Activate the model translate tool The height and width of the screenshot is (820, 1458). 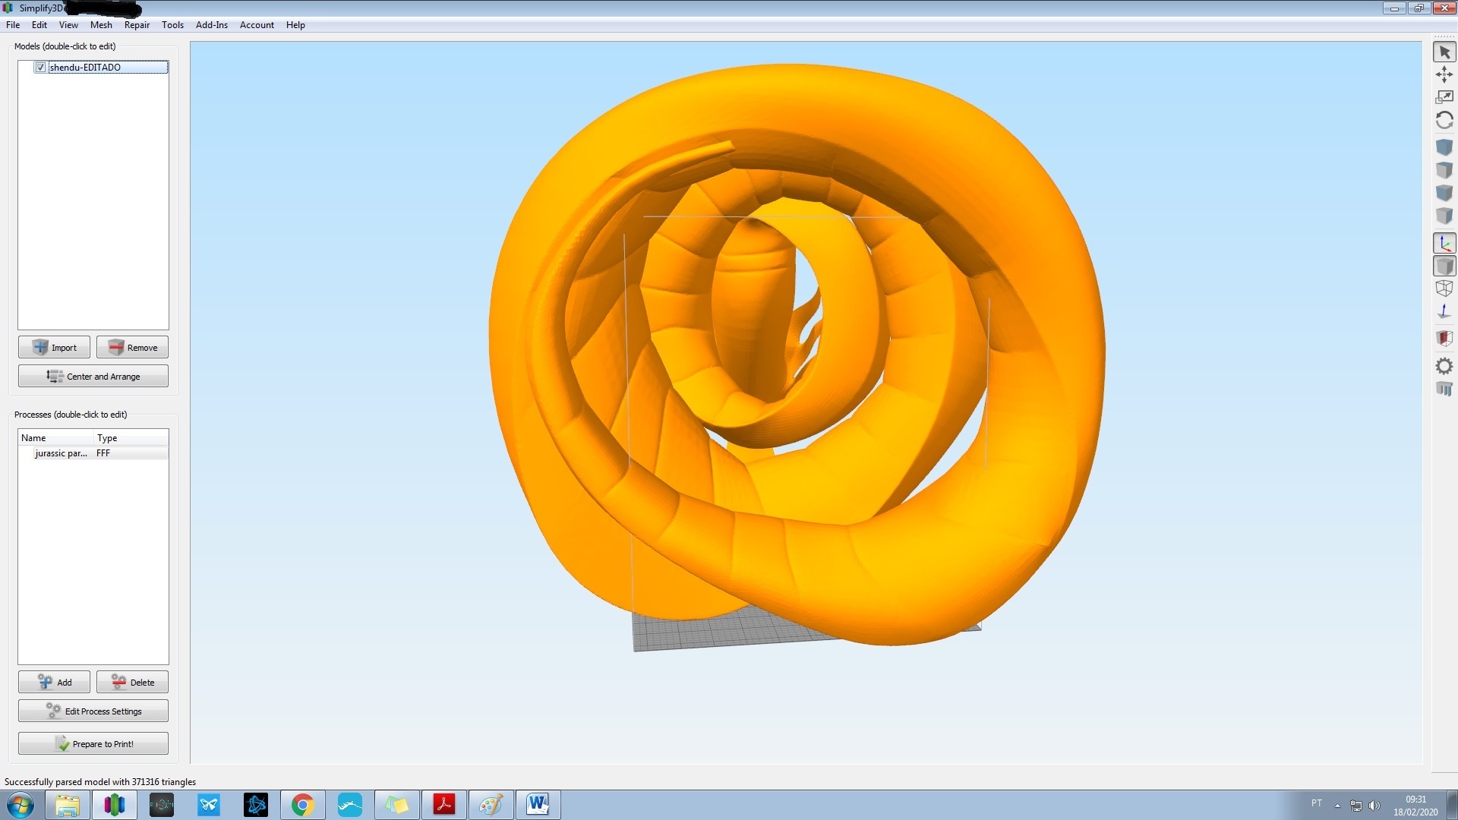click(1445, 74)
